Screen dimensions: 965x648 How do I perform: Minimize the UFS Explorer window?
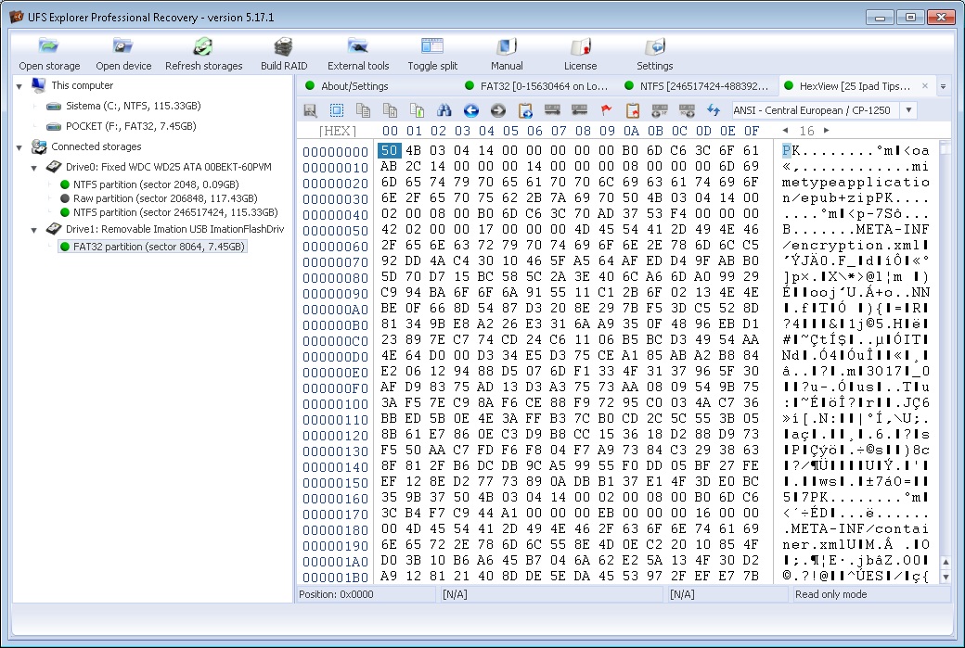(x=880, y=18)
